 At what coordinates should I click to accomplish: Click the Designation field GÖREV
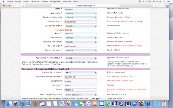coord(81,81)
